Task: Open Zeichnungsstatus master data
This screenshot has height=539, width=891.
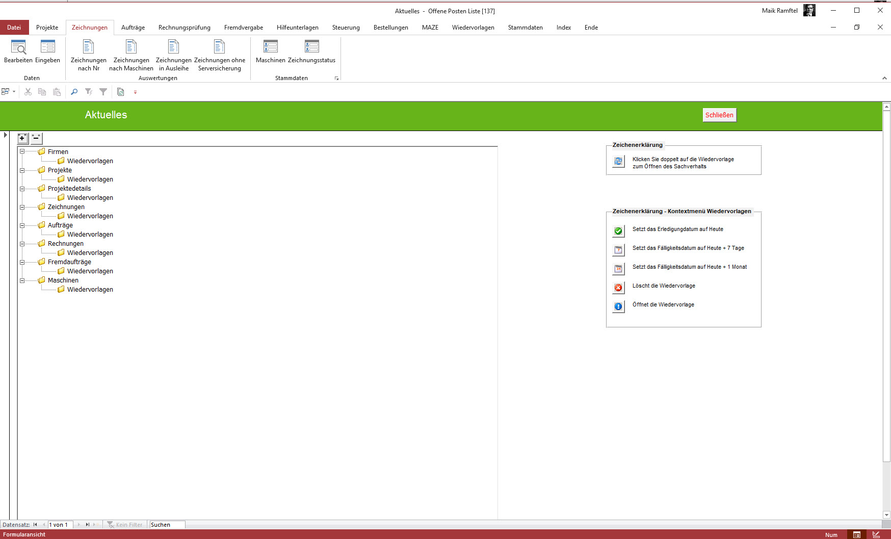Action: tap(312, 52)
